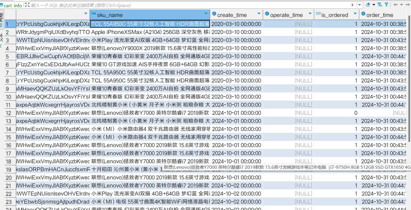
Task: Click the clock icon on order_time header
Action: 363,14
